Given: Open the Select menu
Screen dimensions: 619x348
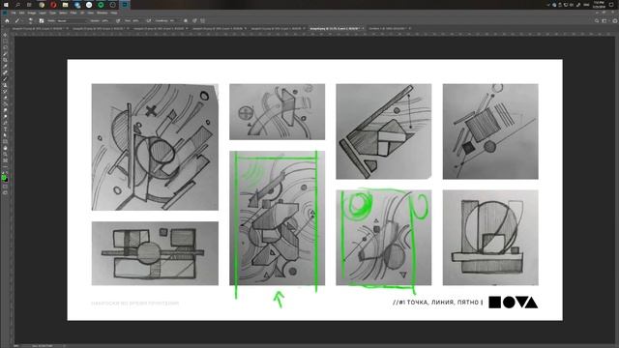Looking at the screenshot, I should [63, 13].
